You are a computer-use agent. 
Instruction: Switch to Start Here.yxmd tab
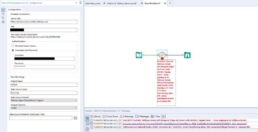click(93, 4)
